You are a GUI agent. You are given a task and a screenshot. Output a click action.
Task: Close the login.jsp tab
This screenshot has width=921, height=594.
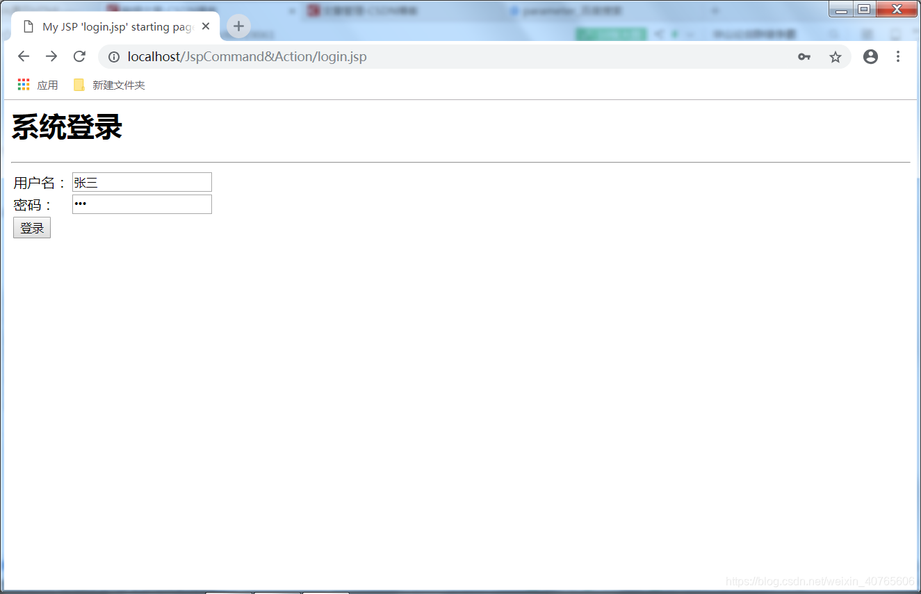[x=206, y=26]
